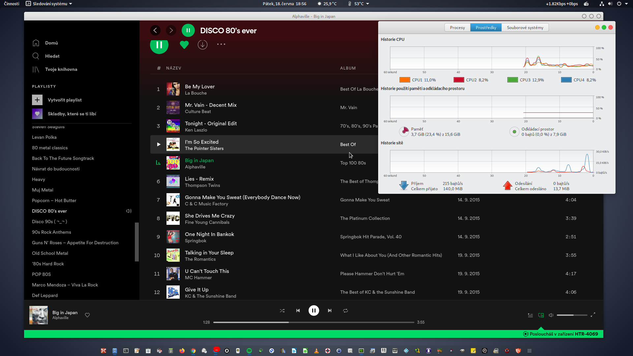Adjust the volume slider

[x=572, y=315]
